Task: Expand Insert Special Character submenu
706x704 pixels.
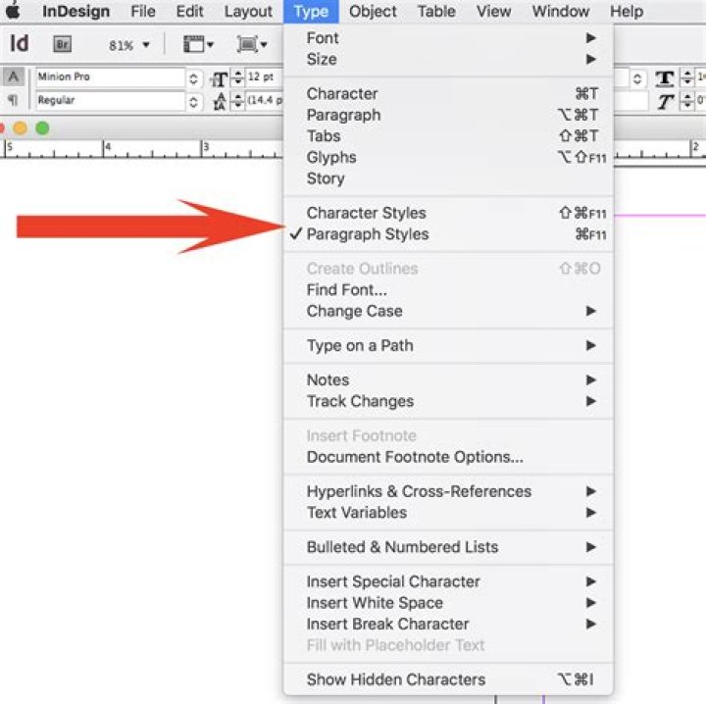Action: [x=448, y=581]
